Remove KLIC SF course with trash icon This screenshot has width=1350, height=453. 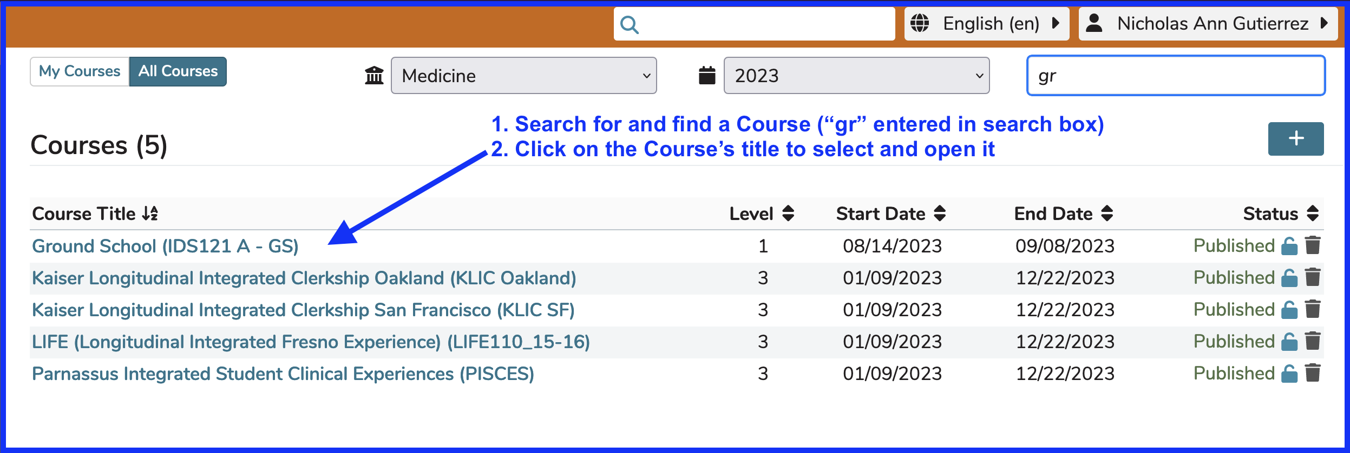pyautogui.click(x=1313, y=309)
